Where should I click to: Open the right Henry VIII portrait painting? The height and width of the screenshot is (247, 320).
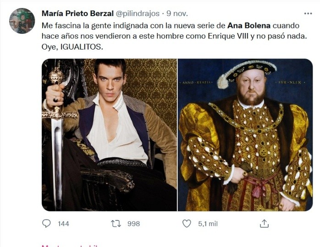[245, 135]
